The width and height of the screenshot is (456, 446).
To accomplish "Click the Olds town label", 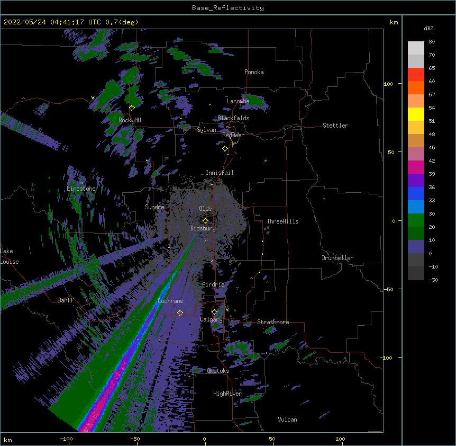I will click(205, 209).
